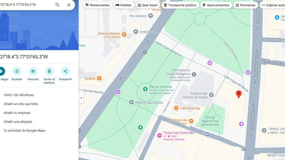Click Añadir un sitio que falta
This screenshot has height=160, width=285.
[x=21, y=104]
